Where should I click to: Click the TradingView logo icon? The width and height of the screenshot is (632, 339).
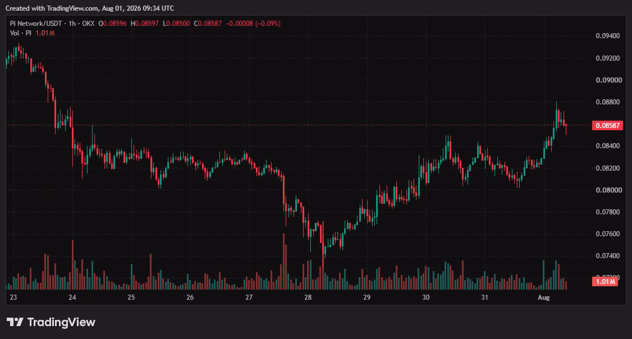point(15,322)
